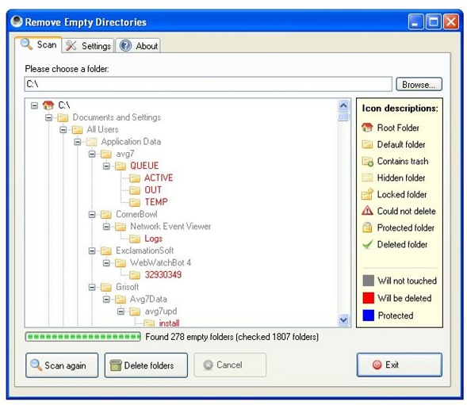Click the tree scrollbar down arrow
Image resolution: width=467 pixels, height=405 pixels.
click(343, 320)
